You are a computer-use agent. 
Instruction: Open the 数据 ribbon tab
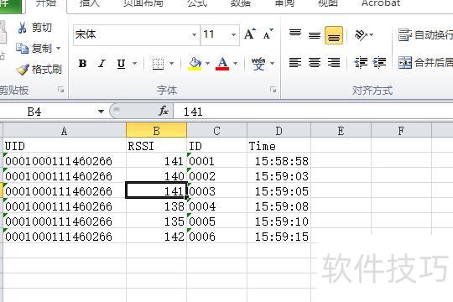tap(241, 3)
